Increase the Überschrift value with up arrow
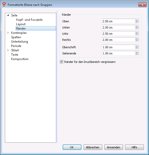 click(137, 46)
